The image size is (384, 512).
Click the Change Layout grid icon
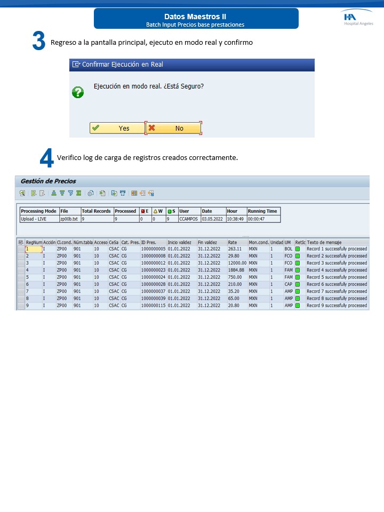click(134, 193)
